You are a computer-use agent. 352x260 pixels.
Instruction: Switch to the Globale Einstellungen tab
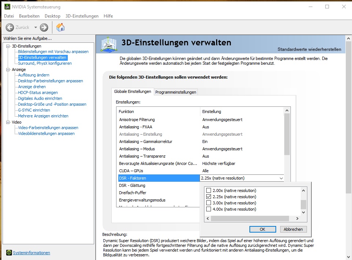point(133,91)
